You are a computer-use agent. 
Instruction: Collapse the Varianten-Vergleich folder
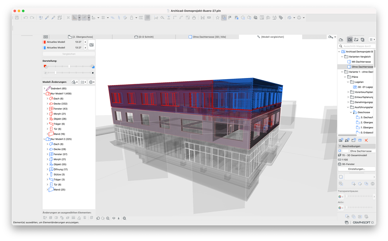pyautogui.click(x=342, y=57)
